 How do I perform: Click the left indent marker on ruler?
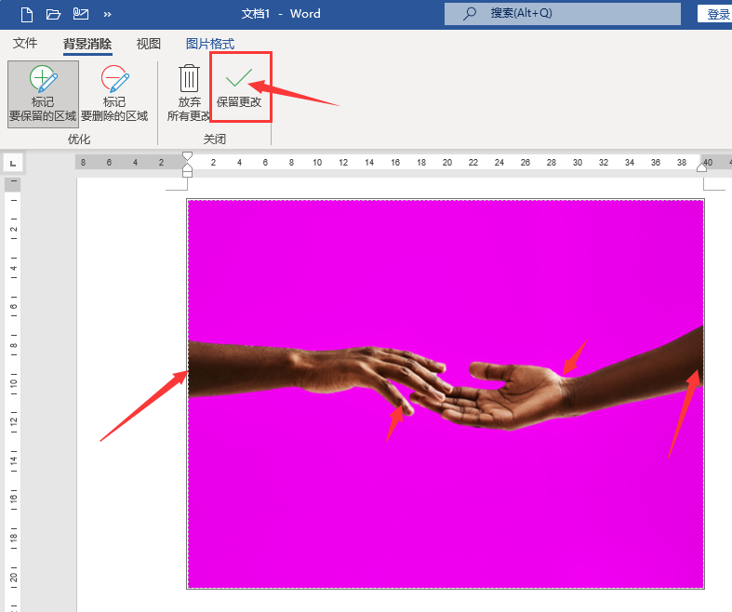(187, 175)
